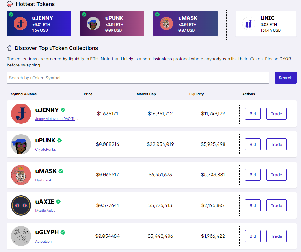The width and height of the screenshot is (301, 252).
Task: Click the uAXIE price $0.577641
Action: [x=107, y=205]
